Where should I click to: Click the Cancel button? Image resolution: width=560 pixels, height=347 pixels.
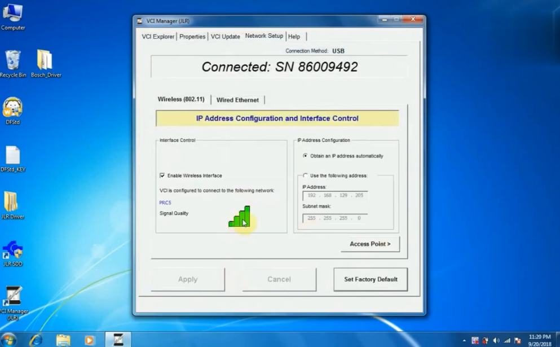point(279,279)
